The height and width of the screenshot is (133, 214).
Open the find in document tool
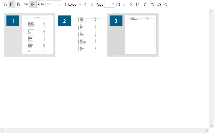pos(138,5)
